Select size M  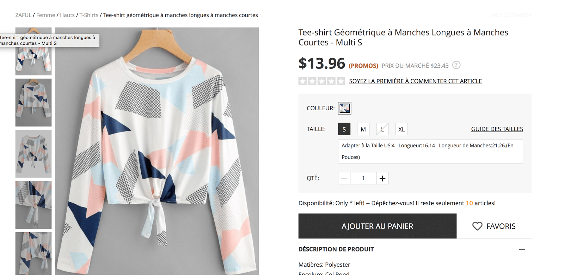[363, 129]
